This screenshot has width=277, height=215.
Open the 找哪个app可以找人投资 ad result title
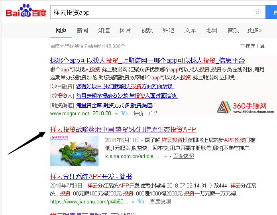[x=147, y=61]
